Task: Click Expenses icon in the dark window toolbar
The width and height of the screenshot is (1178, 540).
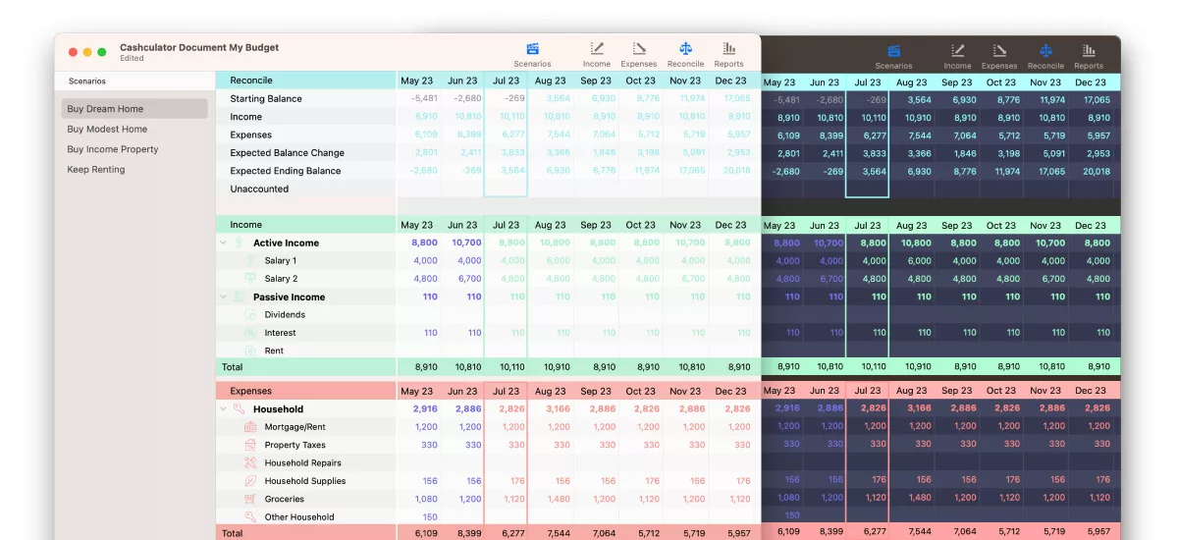Action: pos(999,51)
